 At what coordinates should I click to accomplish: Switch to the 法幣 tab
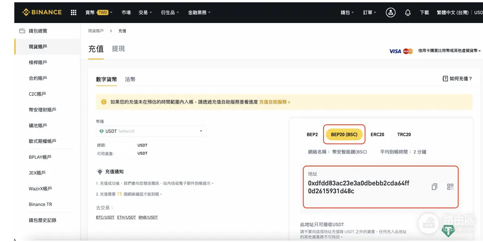[x=130, y=79]
